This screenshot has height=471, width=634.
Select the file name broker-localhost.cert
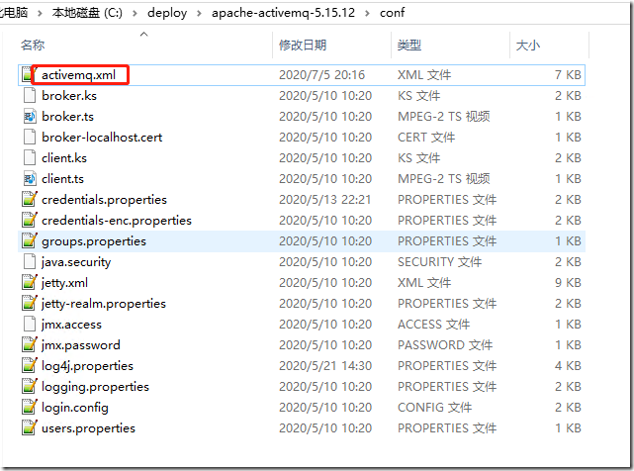(x=102, y=138)
